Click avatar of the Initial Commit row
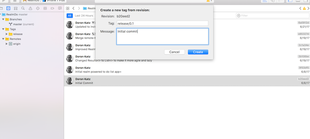310x139 pixels. 70,81
